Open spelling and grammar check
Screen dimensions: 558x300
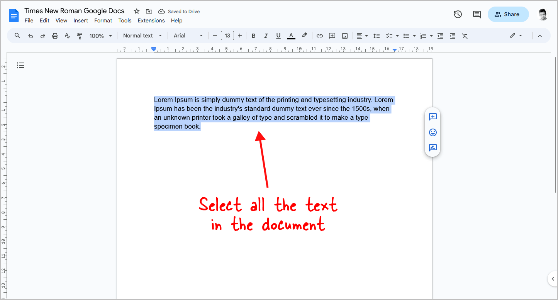pos(67,35)
